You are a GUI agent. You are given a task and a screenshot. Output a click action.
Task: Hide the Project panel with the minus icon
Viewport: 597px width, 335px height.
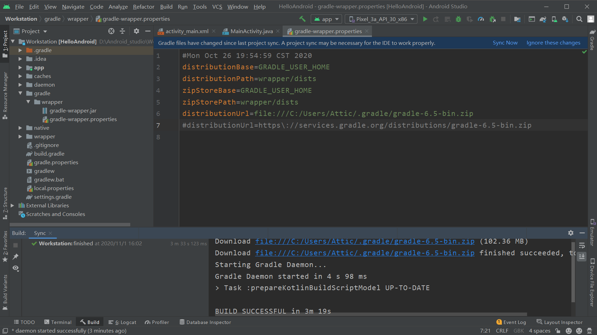[x=148, y=31]
